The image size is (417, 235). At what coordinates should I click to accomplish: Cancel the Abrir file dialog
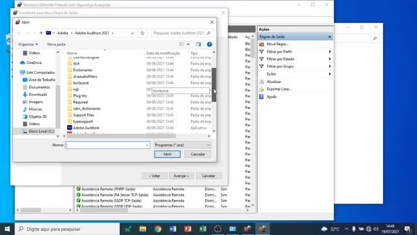tap(198, 154)
